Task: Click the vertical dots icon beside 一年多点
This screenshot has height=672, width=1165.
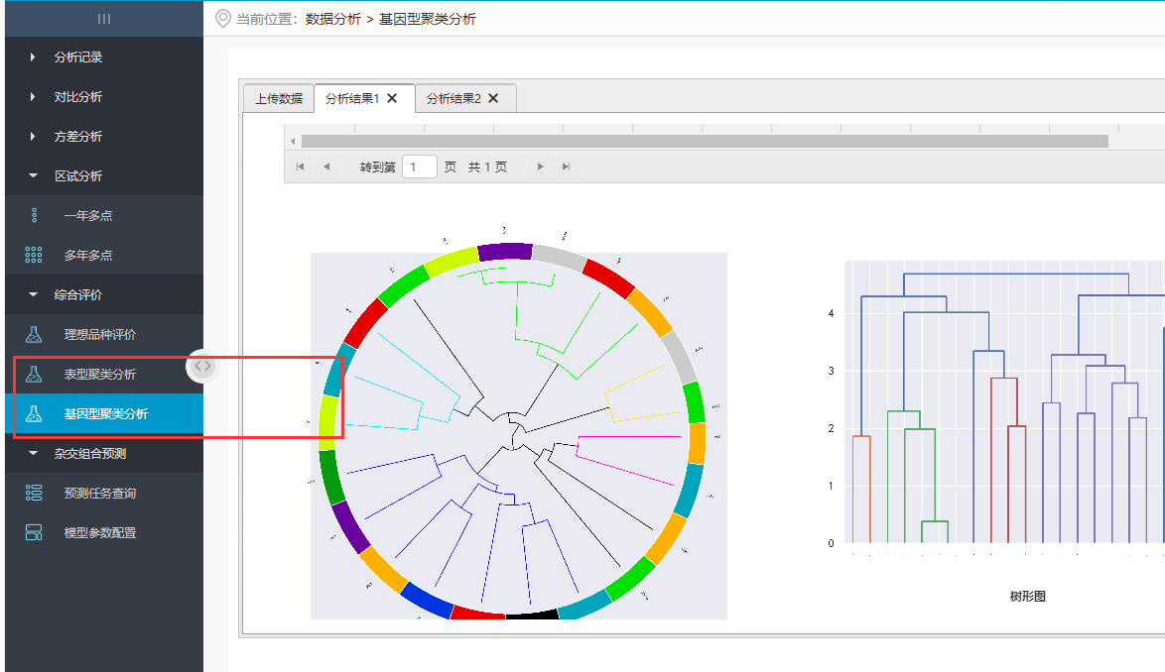Action: [x=34, y=216]
